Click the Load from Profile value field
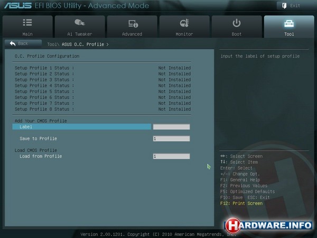 [x=171, y=156]
